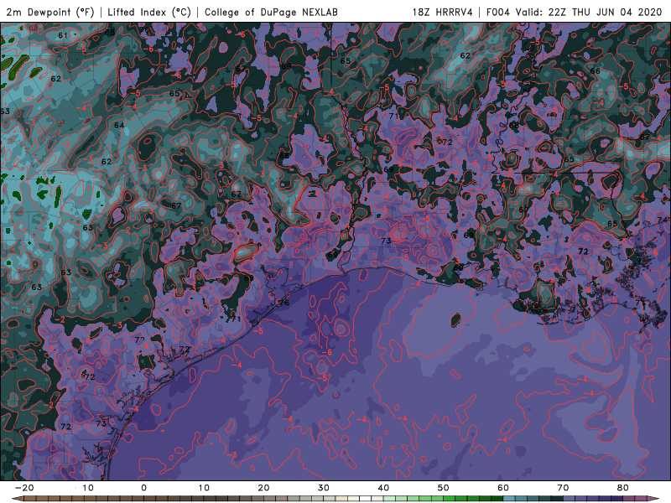Click the '2m Dewpoint (°F)' title text
The width and height of the screenshot is (671, 503).
click(50, 12)
